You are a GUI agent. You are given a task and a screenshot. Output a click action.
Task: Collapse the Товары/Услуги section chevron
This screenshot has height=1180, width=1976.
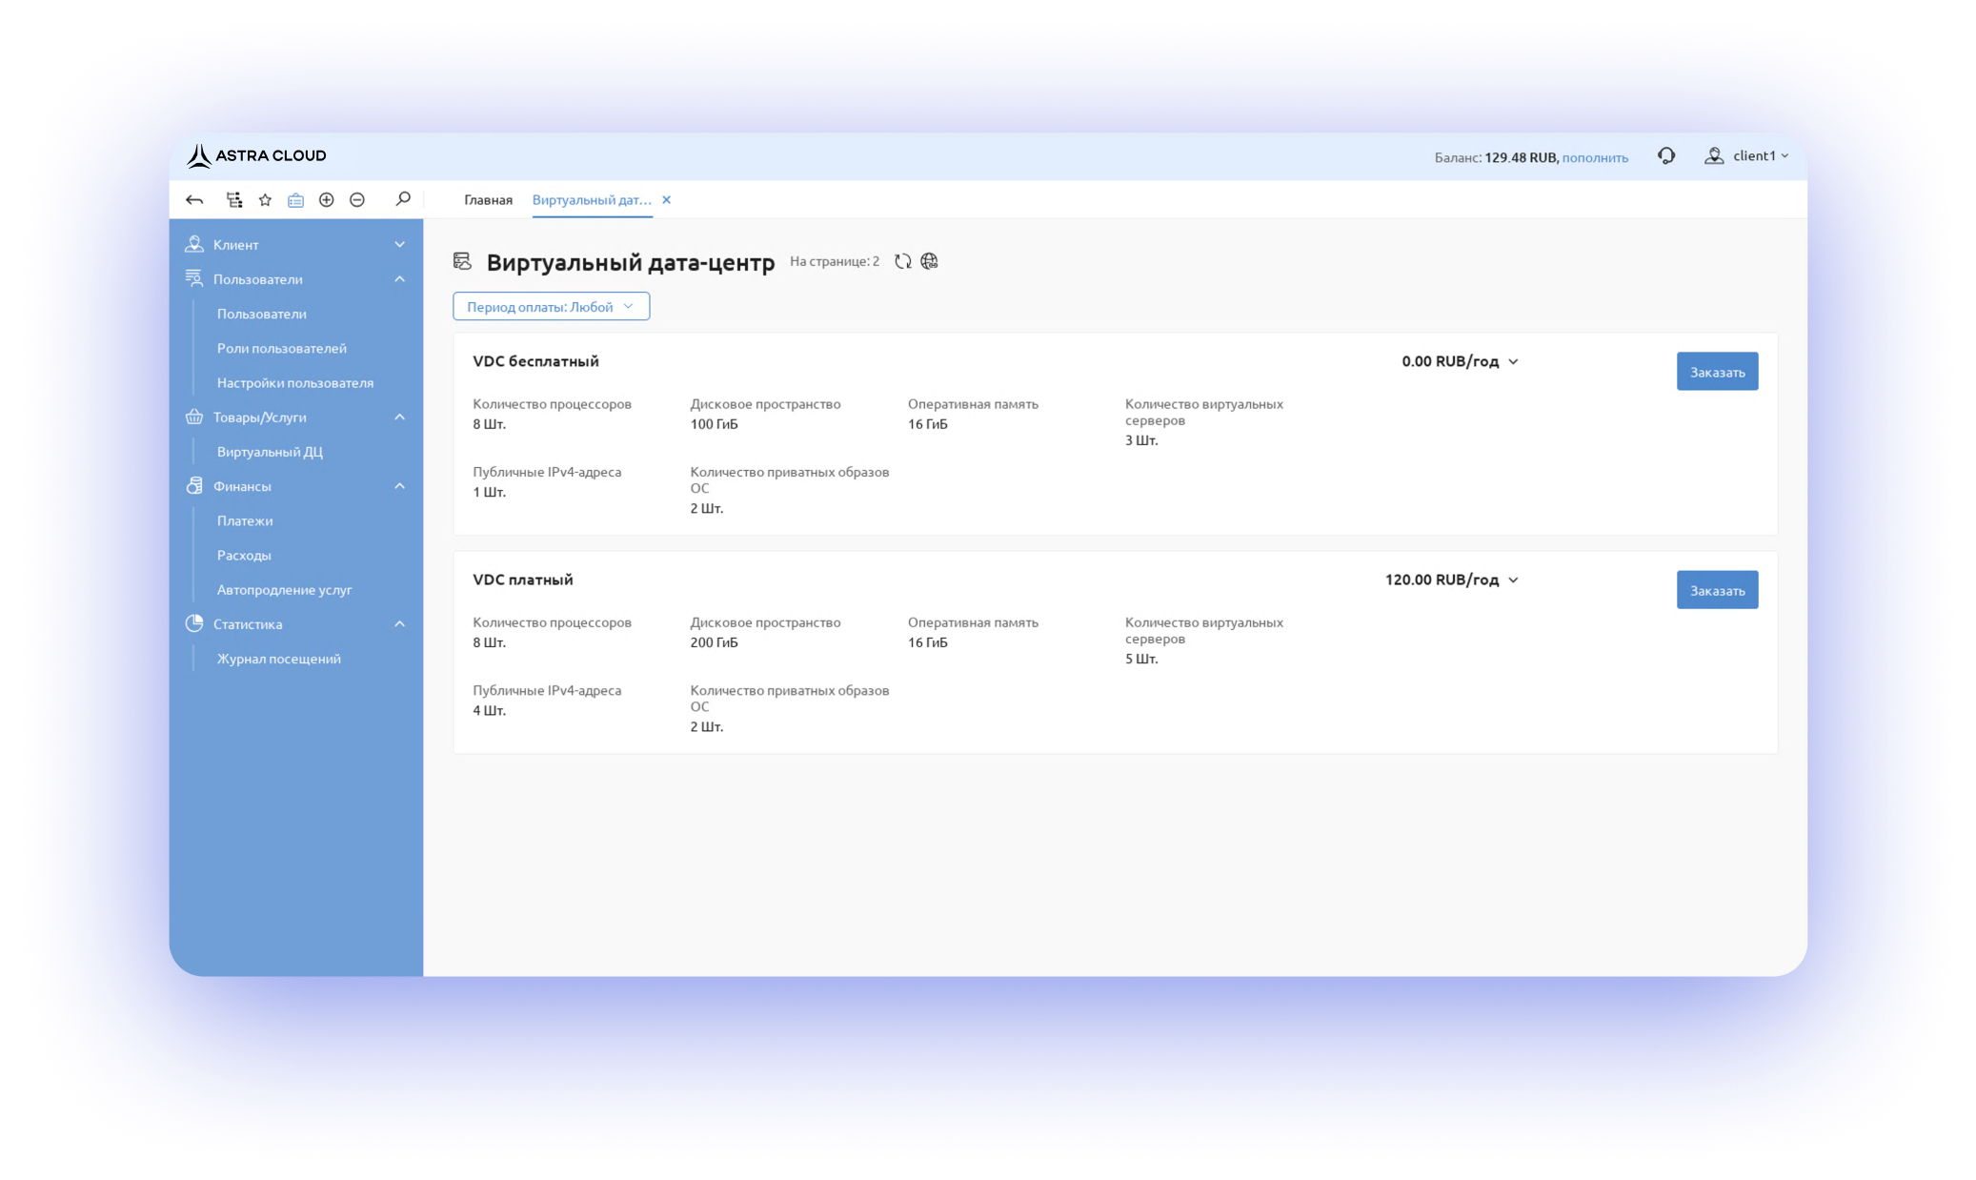click(400, 417)
